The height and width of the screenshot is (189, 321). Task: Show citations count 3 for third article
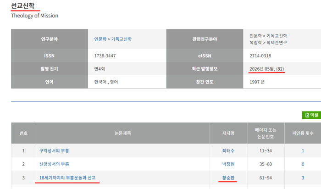[303, 178]
